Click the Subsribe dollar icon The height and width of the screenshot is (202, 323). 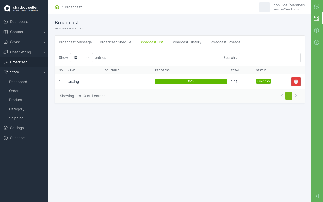(x=6, y=138)
